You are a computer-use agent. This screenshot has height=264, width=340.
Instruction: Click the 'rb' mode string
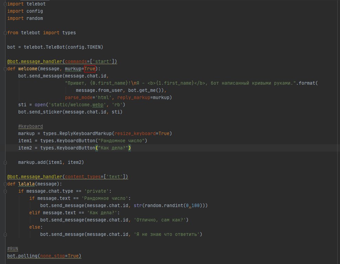(117, 105)
